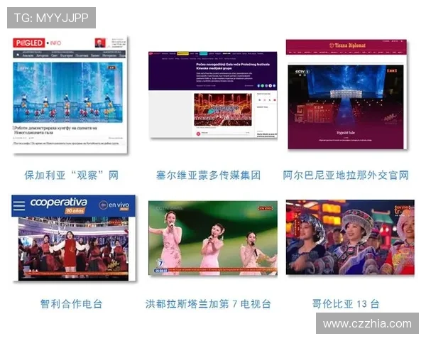
Task: Open the Honduras Channel 7 singers thumbnail
Action: pyautogui.click(x=213, y=238)
